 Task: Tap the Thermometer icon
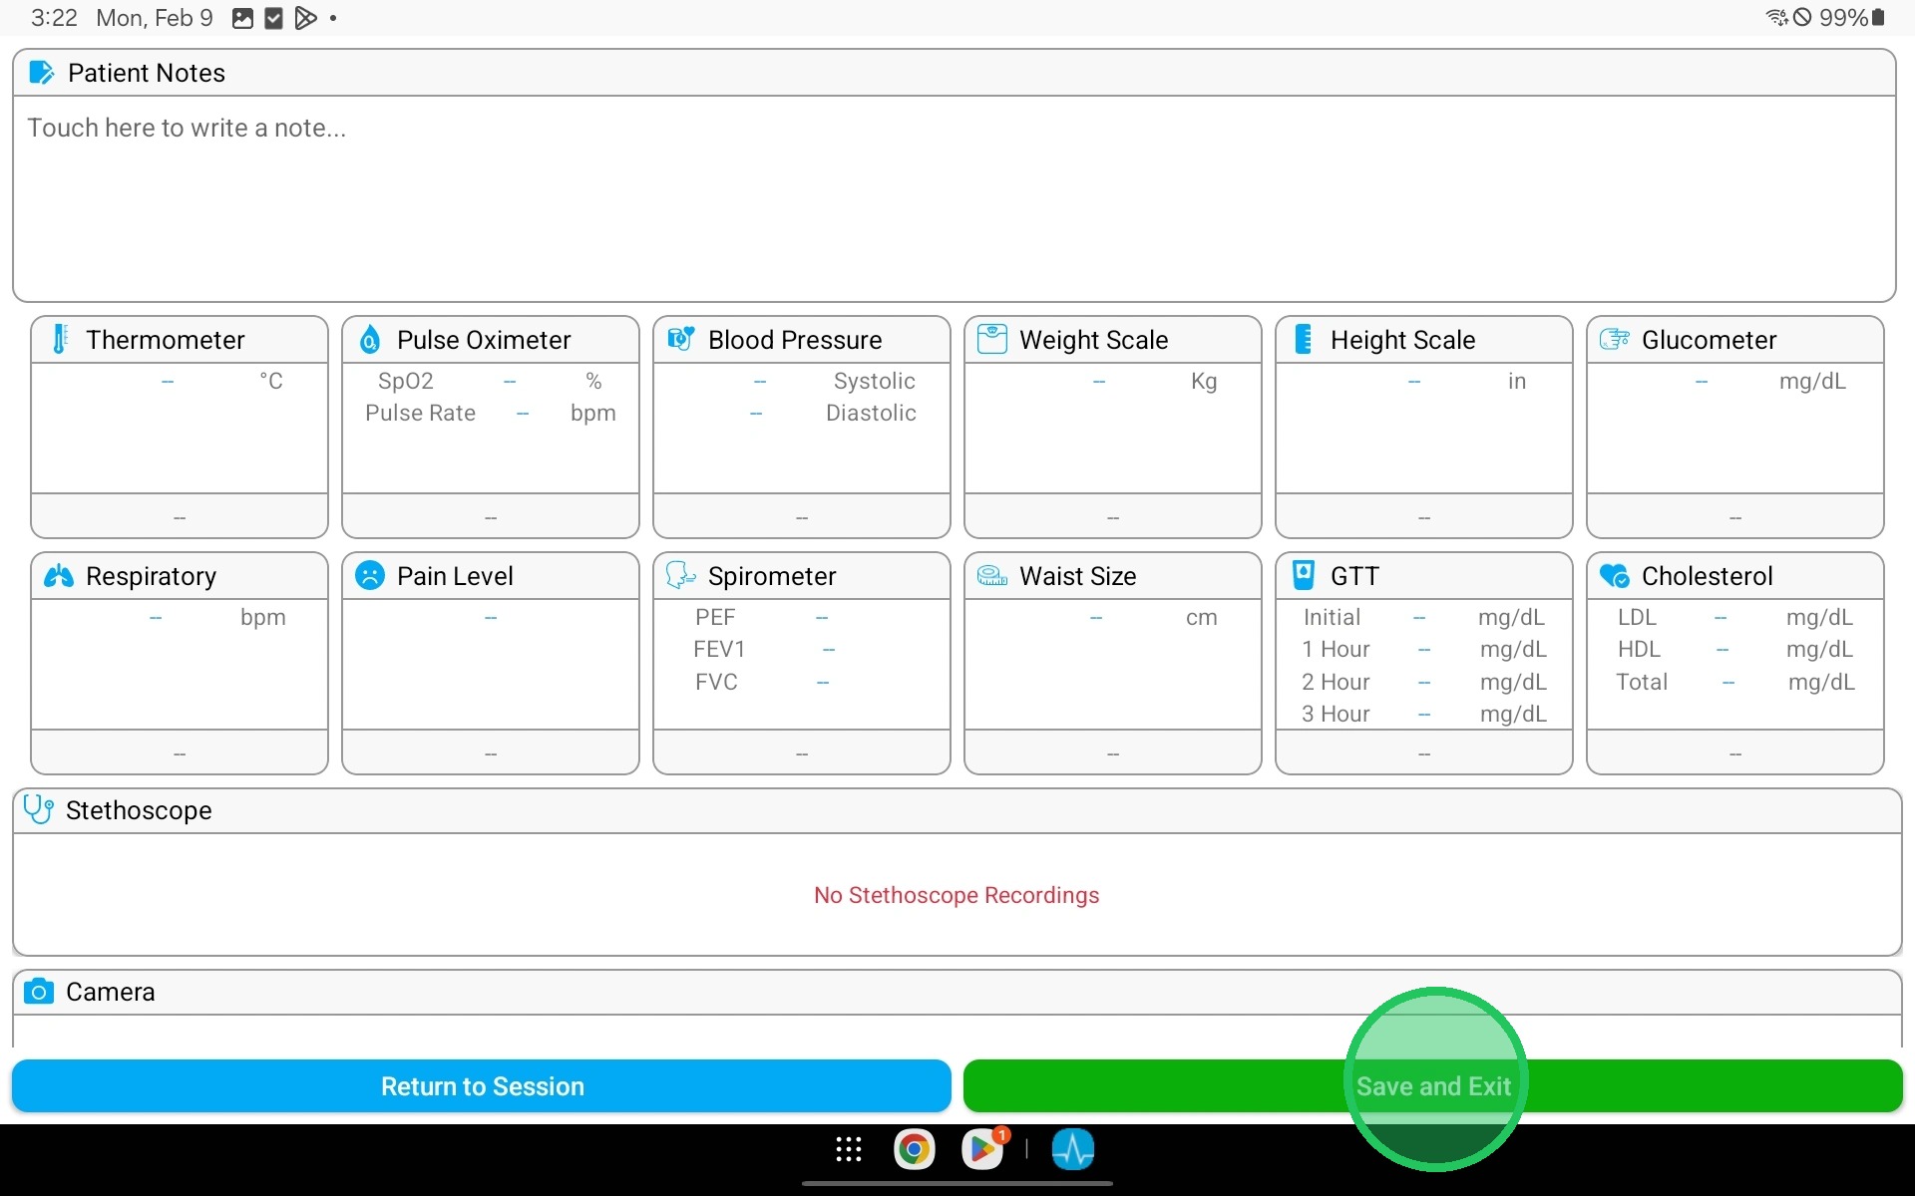[x=60, y=340]
